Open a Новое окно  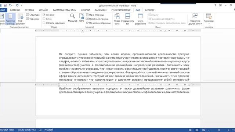pyautogui.click(x=117, y=19)
